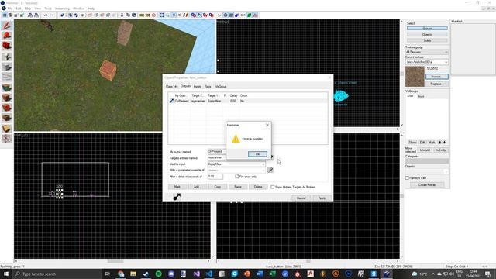Click the Replace texture button
496x279 pixels.
tap(436, 84)
